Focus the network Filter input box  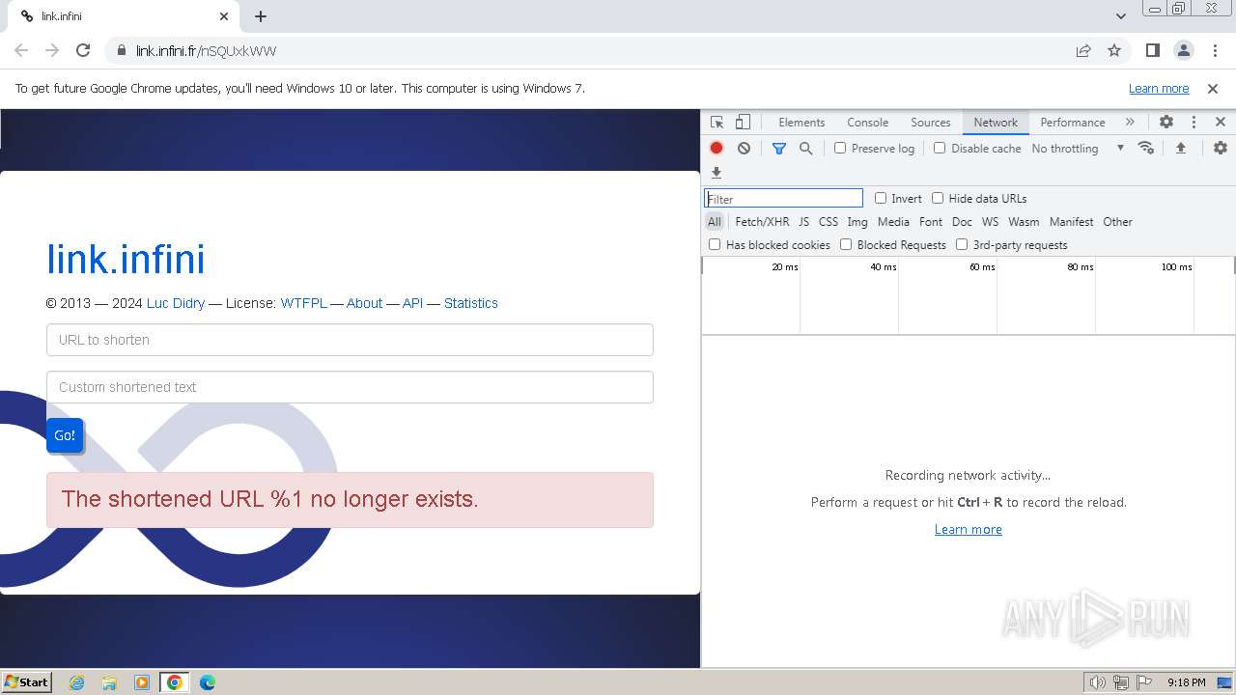(783, 198)
